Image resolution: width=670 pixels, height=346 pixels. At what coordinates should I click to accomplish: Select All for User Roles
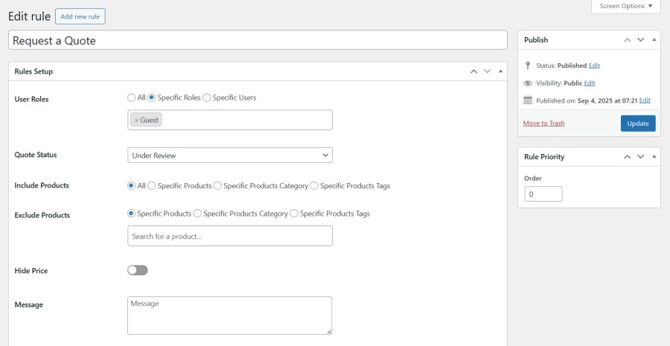pos(131,97)
